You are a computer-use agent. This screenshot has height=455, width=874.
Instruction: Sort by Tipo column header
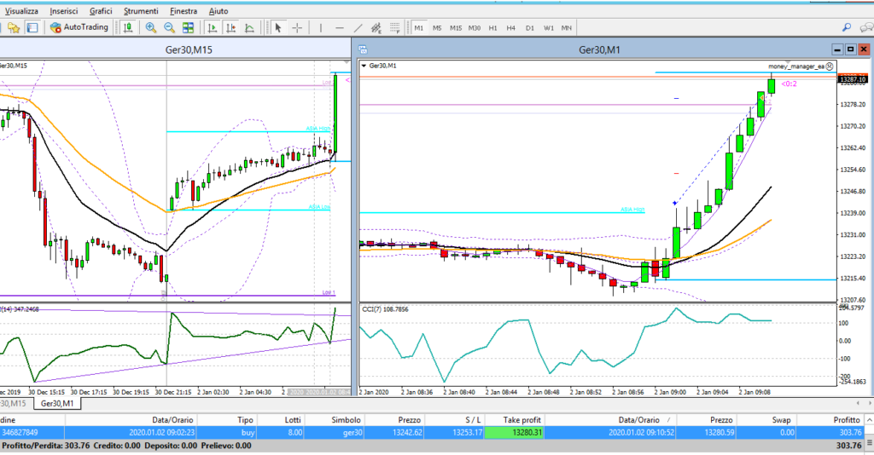tap(225, 420)
